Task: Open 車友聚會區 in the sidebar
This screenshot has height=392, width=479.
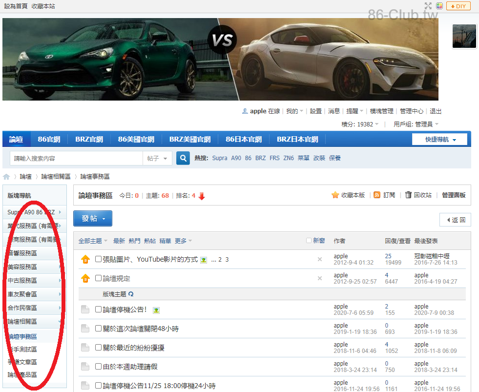Action: 22,294
